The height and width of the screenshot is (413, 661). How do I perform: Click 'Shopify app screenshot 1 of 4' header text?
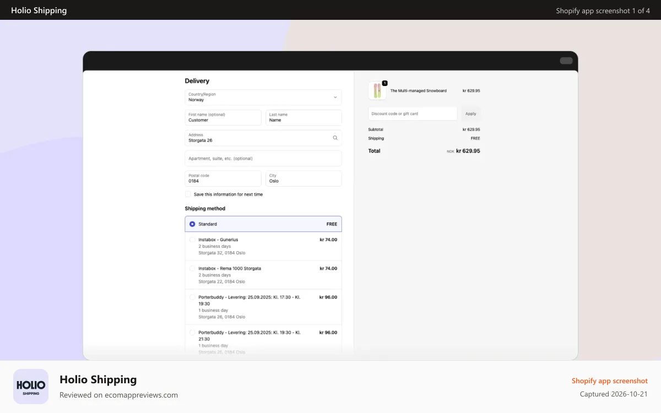pos(603,10)
